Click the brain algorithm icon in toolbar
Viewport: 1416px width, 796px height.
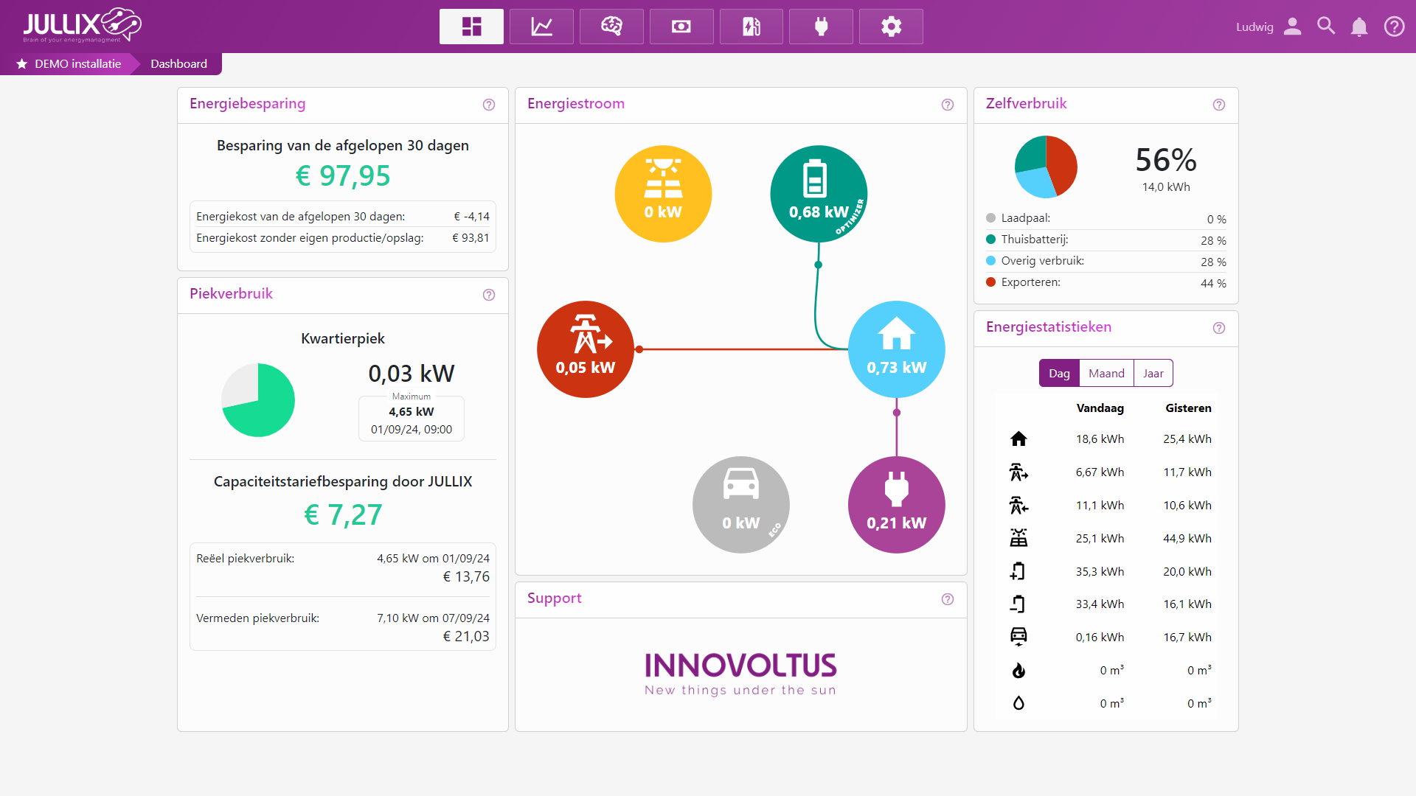[x=611, y=27]
